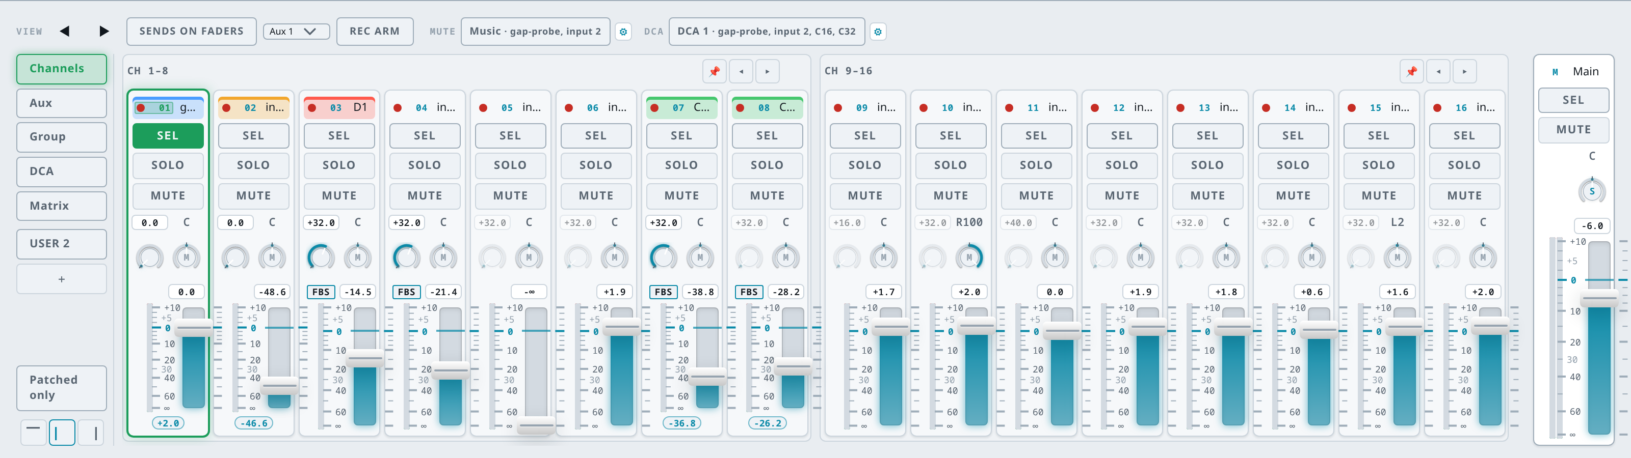
Task: Click record arm dot on channel 16
Action: (x=1437, y=108)
